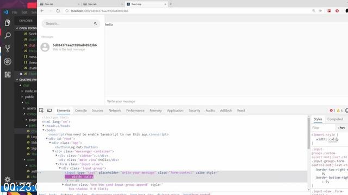
Task: Activate DevTools inspect element picker icon
Action: [41, 110]
